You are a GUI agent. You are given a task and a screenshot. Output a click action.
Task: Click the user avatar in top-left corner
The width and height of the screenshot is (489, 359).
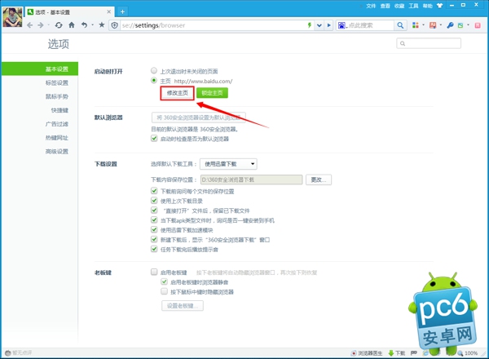11,14
